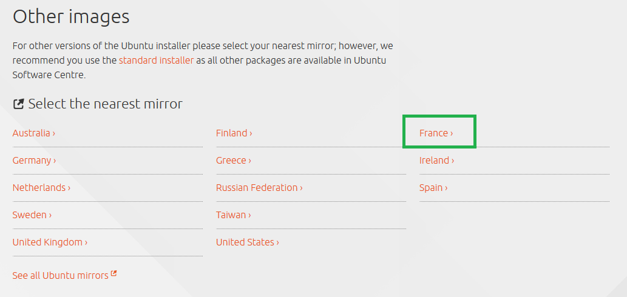Select the Sweden mirror

[32, 215]
